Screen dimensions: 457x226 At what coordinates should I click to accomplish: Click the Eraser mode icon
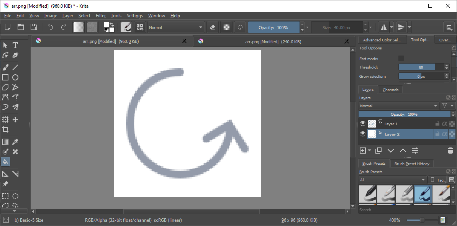click(x=213, y=28)
